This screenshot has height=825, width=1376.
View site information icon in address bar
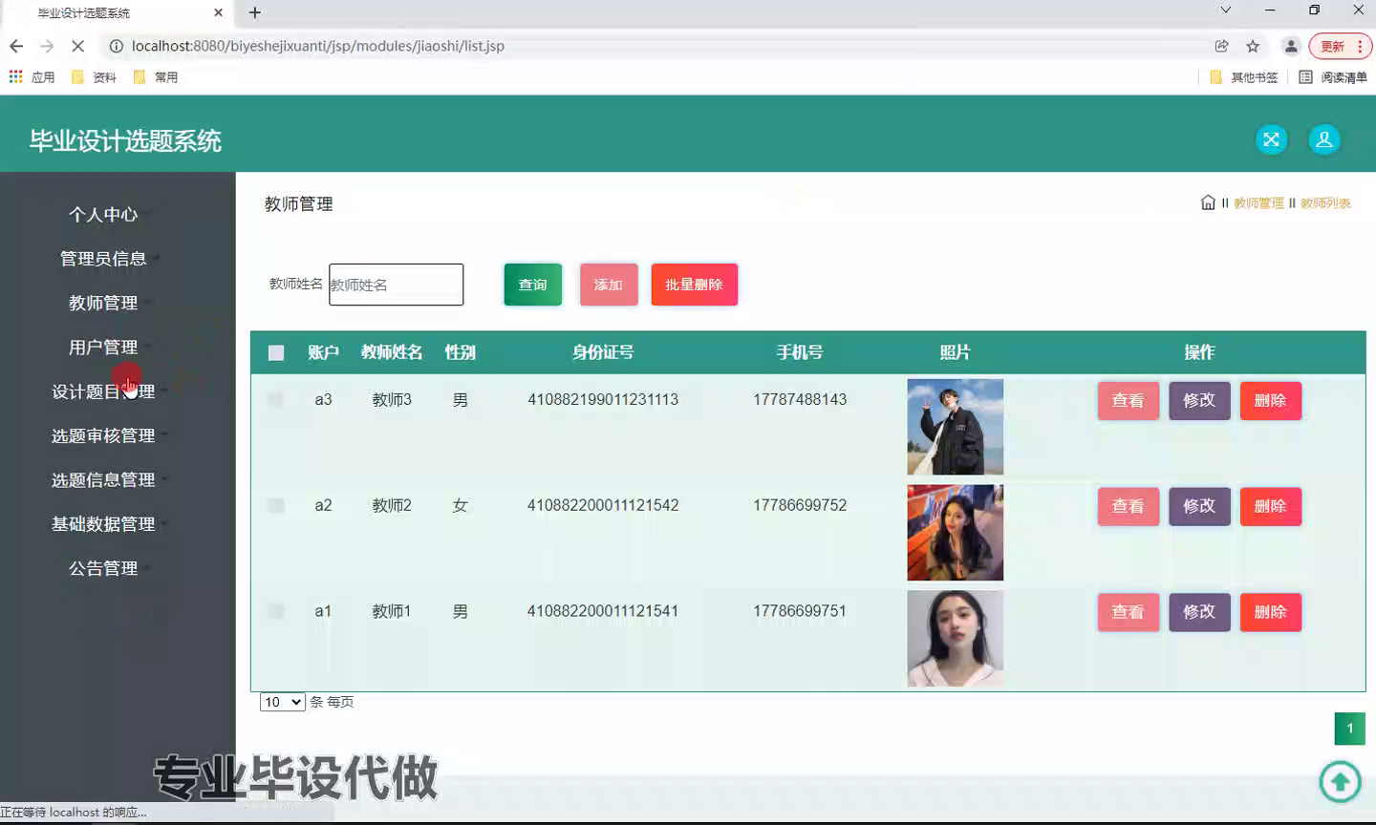(x=116, y=46)
